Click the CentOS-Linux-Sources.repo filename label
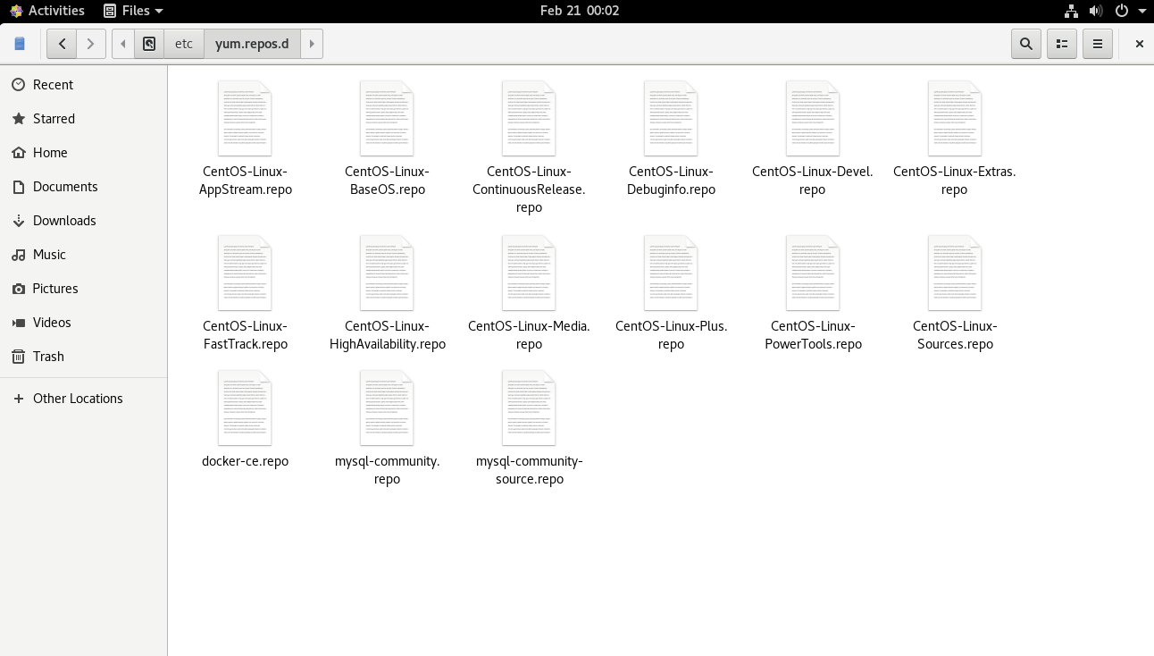This screenshot has height=656, width=1154. point(955,335)
